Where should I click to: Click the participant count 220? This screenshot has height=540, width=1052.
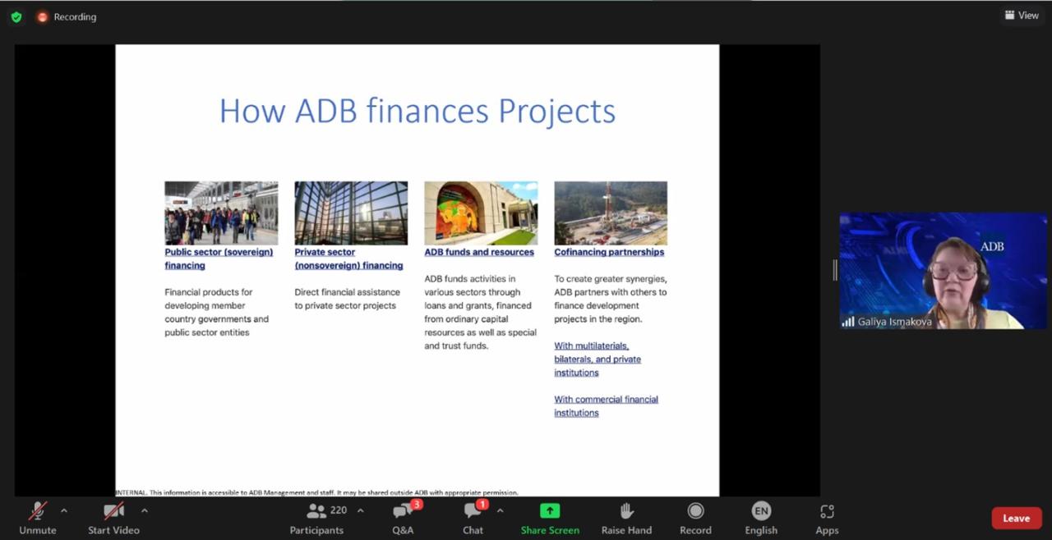pyautogui.click(x=339, y=510)
